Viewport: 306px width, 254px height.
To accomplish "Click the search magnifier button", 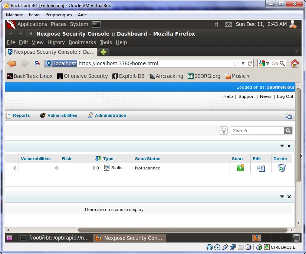I will pos(288,131).
